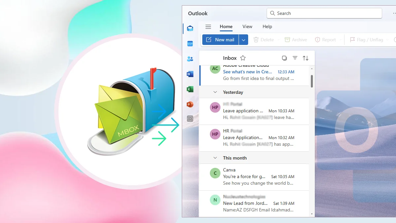Open the 'Leave Application...' email at 10:32 AM

coord(254,138)
